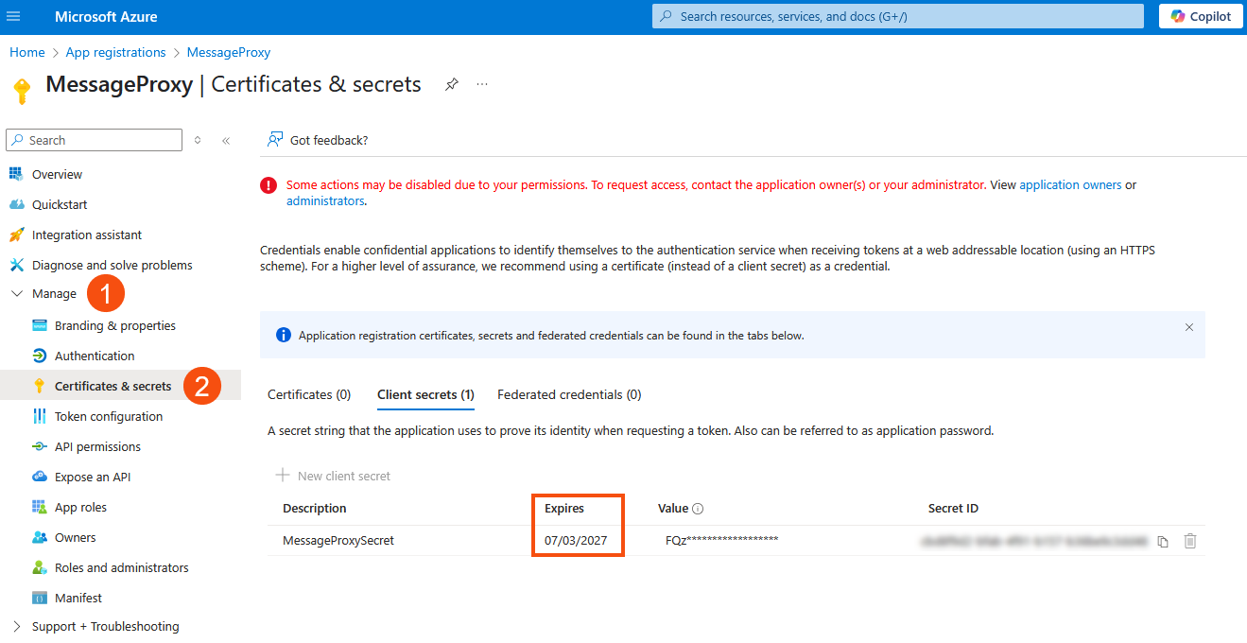Collapse the sidebar with double chevron

(x=226, y=140)
